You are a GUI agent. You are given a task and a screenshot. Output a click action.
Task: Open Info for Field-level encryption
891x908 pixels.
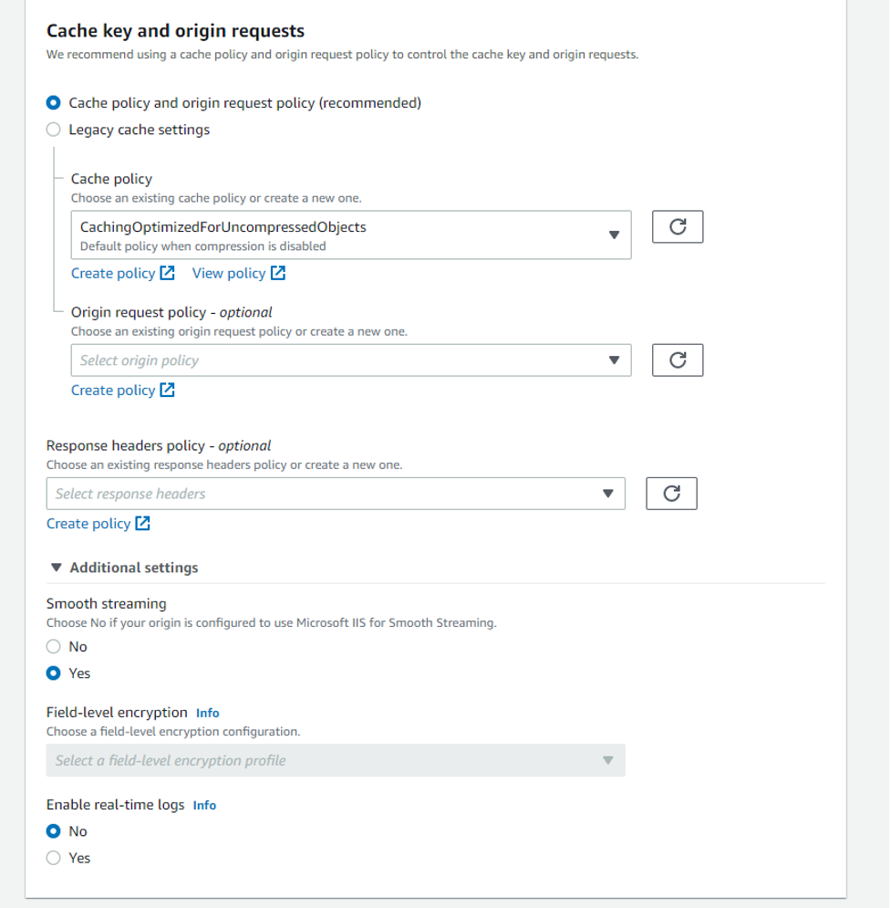click(208, 713)
